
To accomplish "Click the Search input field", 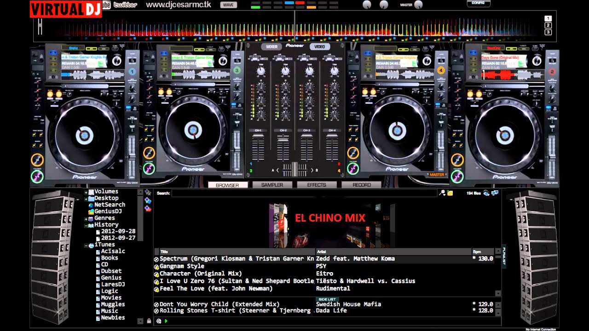I will (x=304, y=193).
